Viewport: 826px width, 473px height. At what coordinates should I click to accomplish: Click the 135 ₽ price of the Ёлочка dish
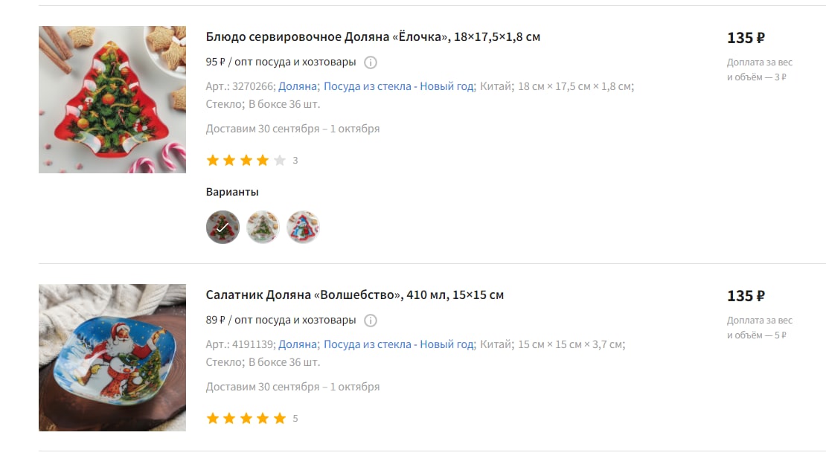(x=746, y=38)
